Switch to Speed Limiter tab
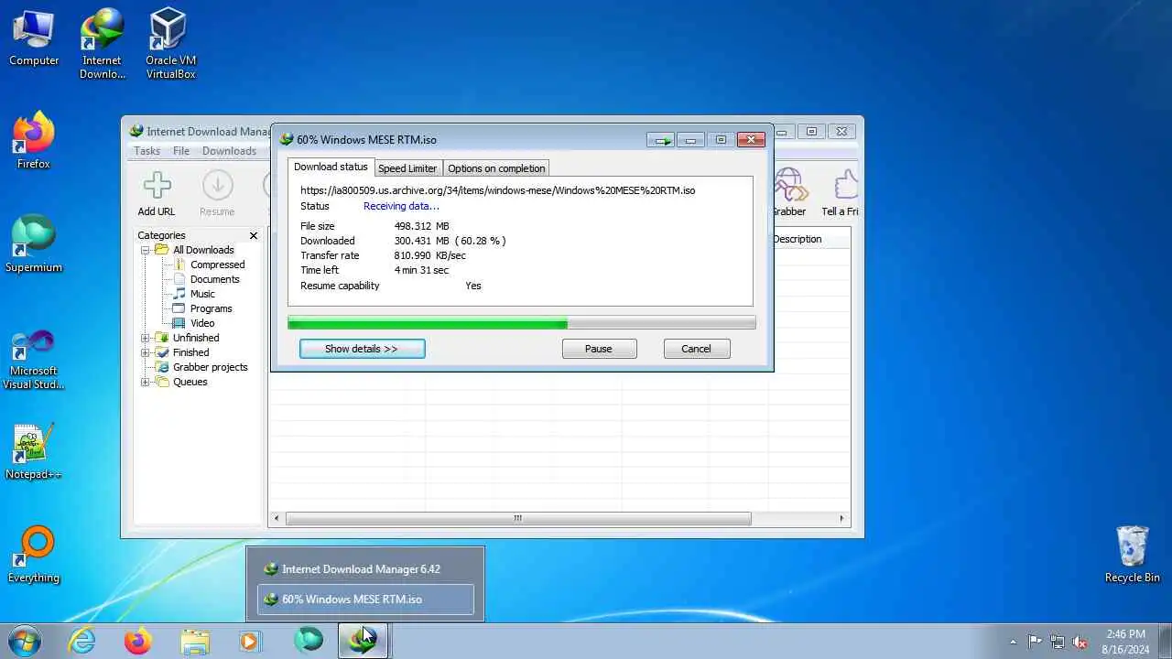The height and width of the screenshot is (659, 1172). coord(407,168)
